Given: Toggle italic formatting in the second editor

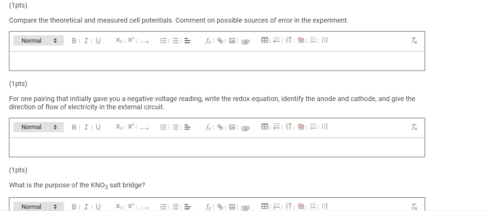Looking at the screenshot, I should point(86,127).
